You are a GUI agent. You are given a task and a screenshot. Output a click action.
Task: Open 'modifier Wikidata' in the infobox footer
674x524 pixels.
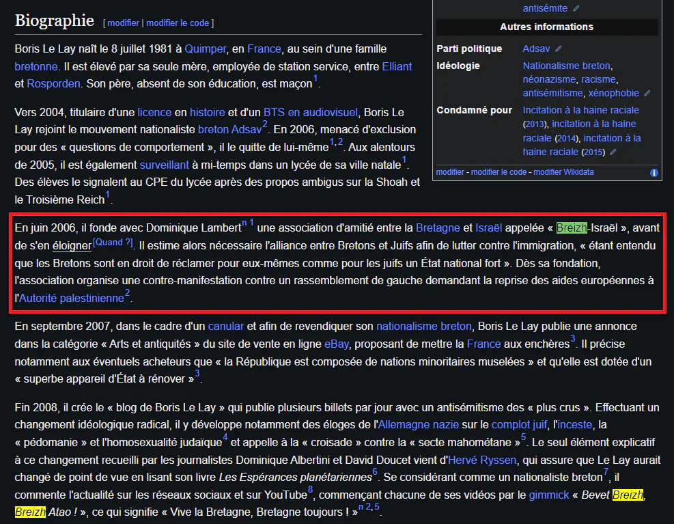pos(563,172)
